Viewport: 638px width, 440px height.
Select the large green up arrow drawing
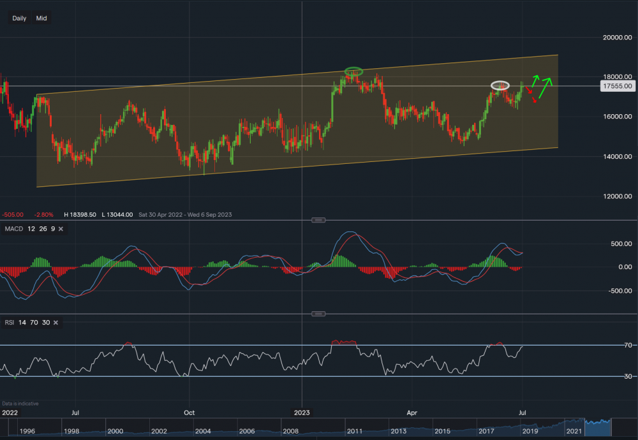click(545, 87)
